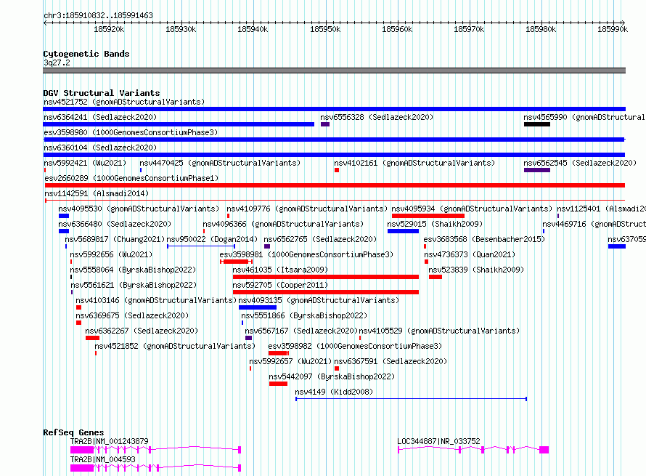Image resolution: width=646 pixels, height=476 pixels.
Task: Open nsv4736373 (Quan2021) label
Action: (470, 254)
